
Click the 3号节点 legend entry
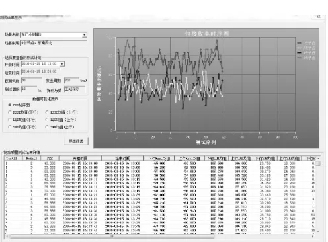coord(306,53)
